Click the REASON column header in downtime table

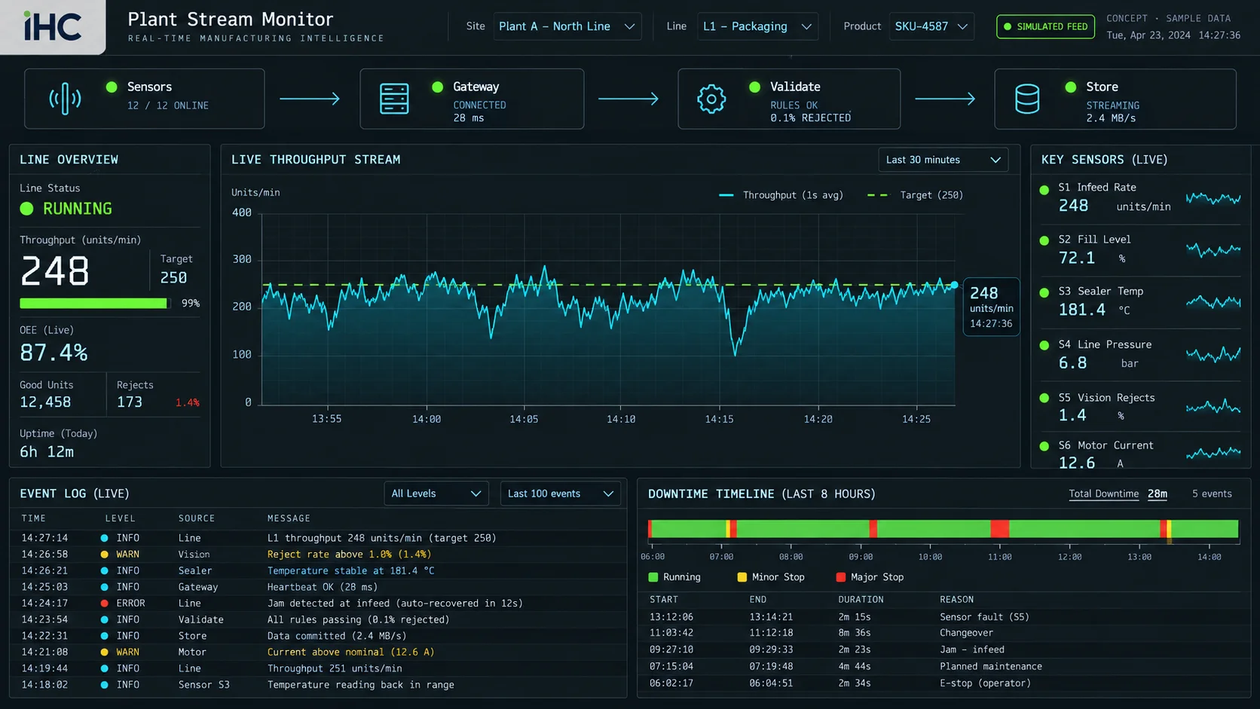pyautogui.click(x=956, y=600)
